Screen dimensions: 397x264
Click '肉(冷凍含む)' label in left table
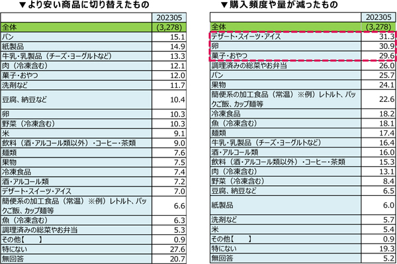coord(24,66)
